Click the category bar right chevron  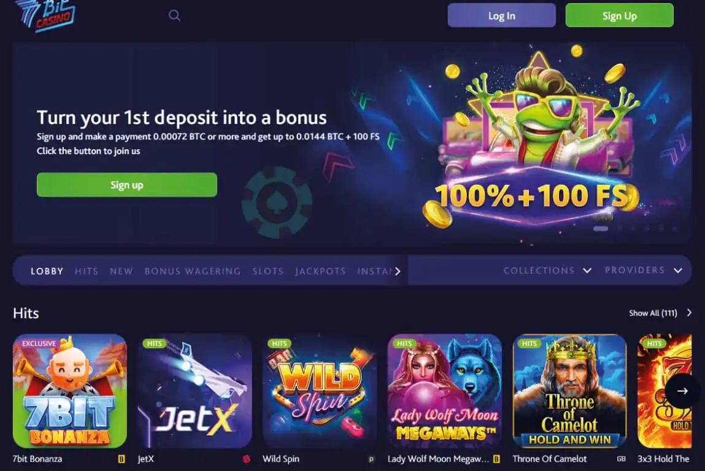(398, 271)
